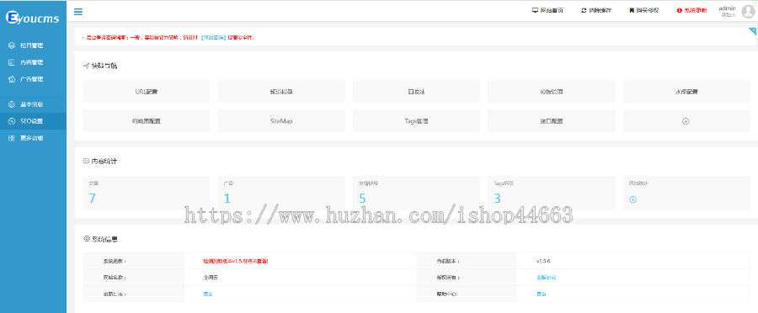Screen dimensions: 758x313
Task: Click the 查看 link for update log
Action: tap(208, 294)
